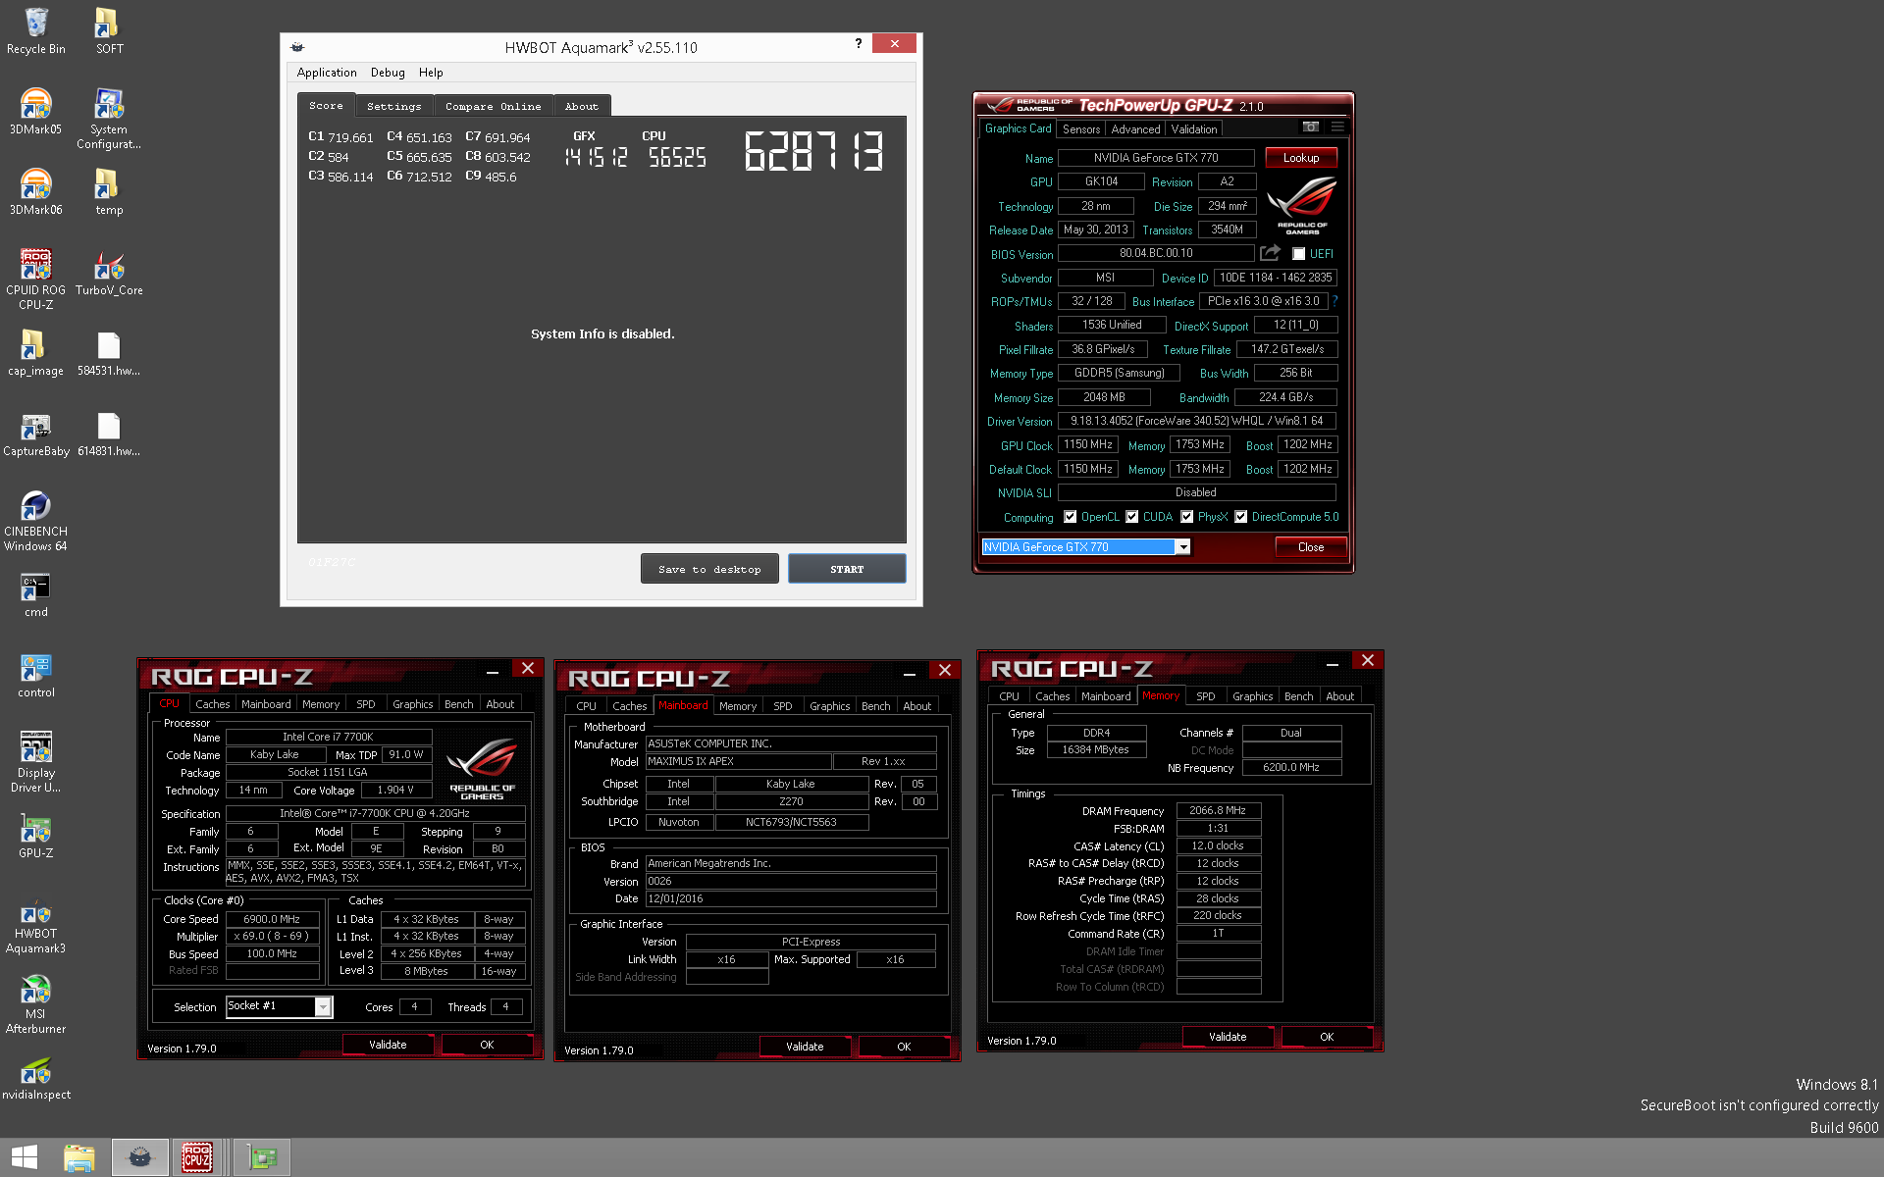
Task: Launch CINEBENCH Windows 64 shortcut
Action: (36, 521)
